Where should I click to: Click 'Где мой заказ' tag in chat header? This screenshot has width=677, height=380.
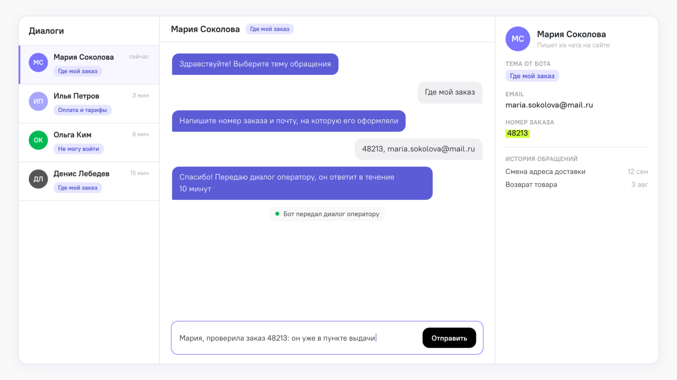(269, 29)
